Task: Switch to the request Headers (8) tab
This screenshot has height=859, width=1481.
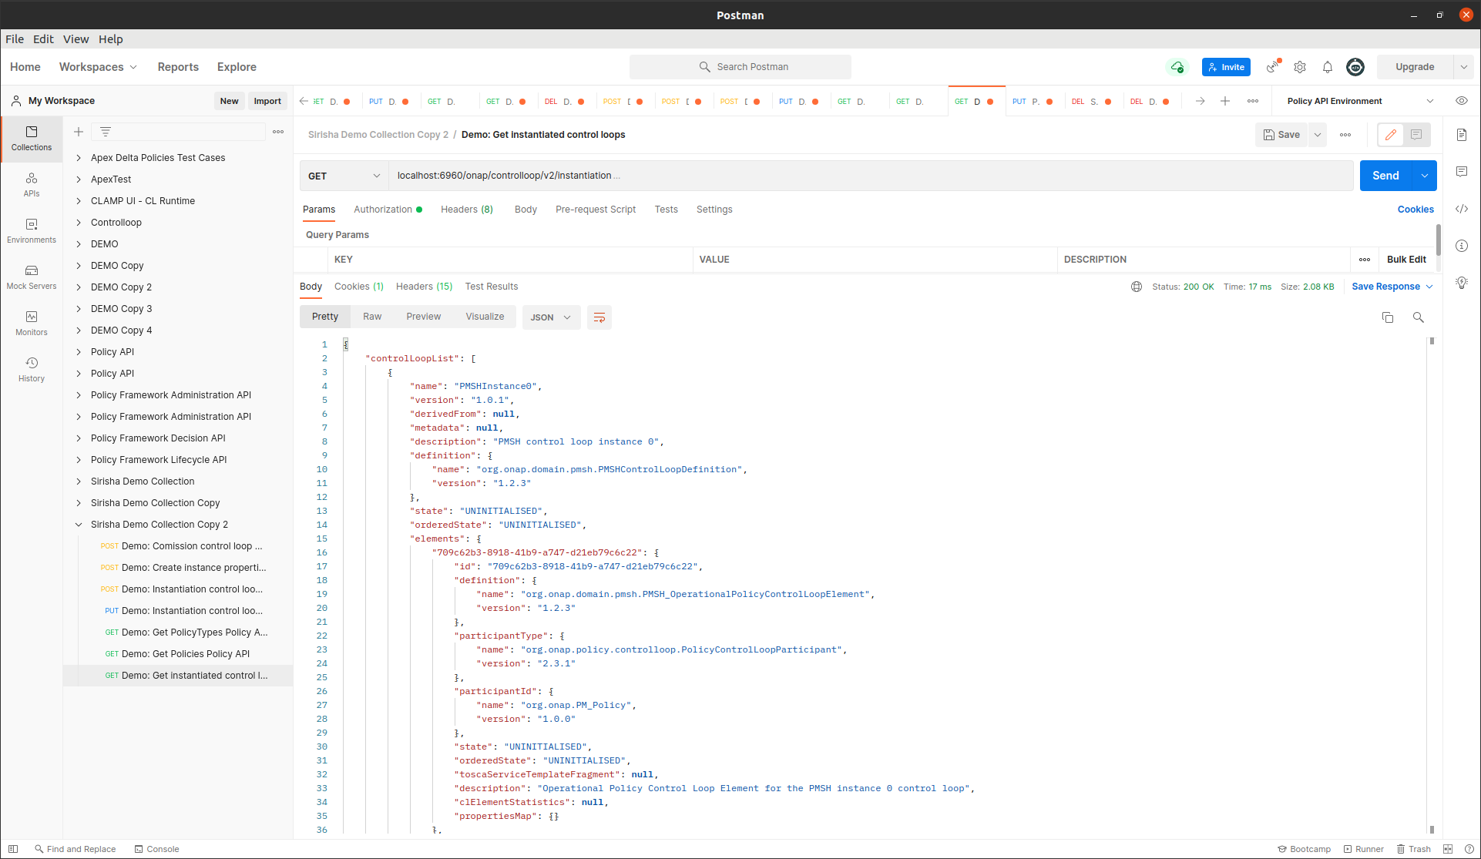Action: [x=467, y=210]
